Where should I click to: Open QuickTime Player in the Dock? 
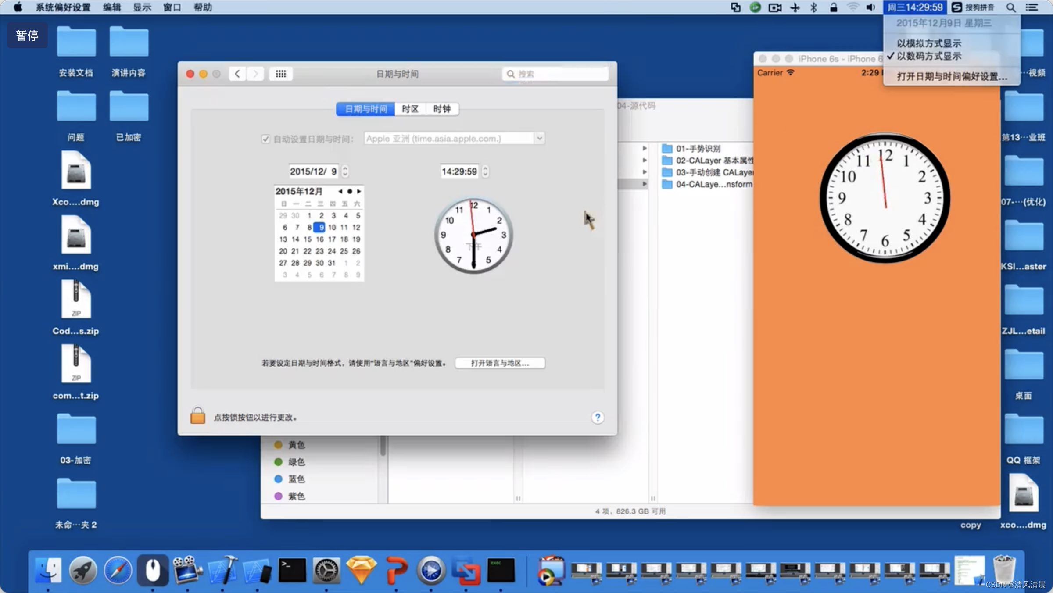[x=431, y=570]
